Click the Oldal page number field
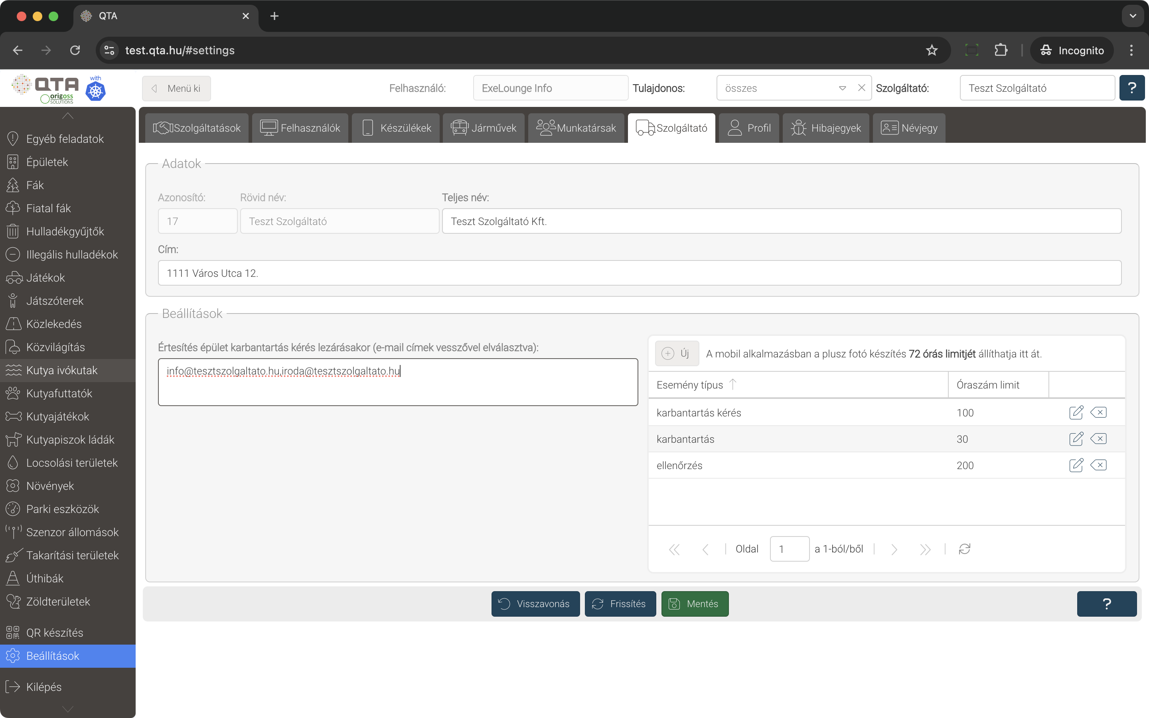Image resolution: width=1149 pixels, height=718 pixels. point(789,549)
